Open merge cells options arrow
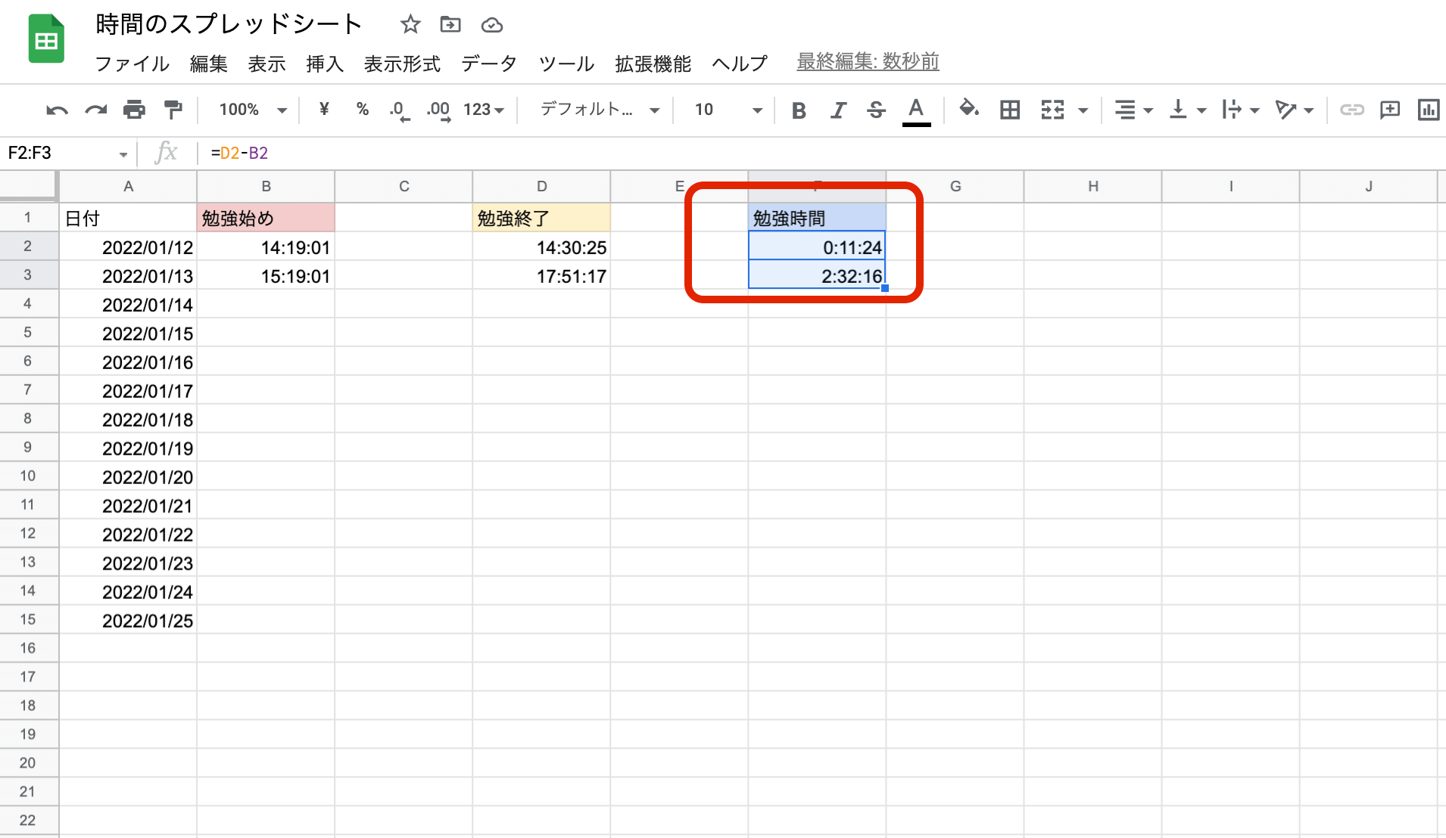Screen dimensions: 1446x838 1083,111
